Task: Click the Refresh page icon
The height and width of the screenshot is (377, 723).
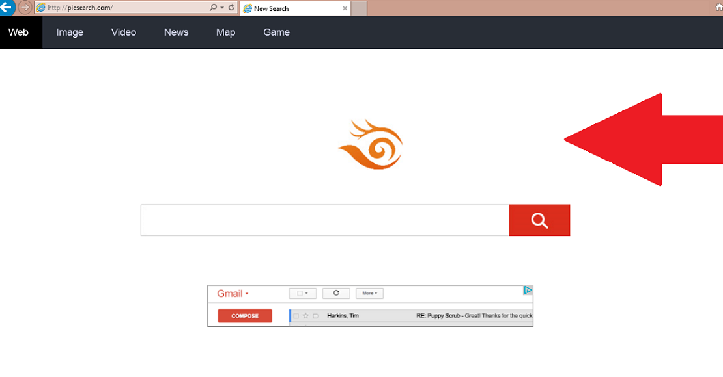Action: tap(231, 7)
